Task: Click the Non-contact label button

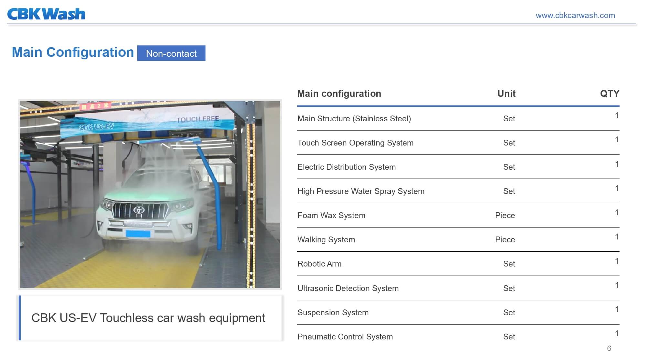Action: [x=171, y=53]
